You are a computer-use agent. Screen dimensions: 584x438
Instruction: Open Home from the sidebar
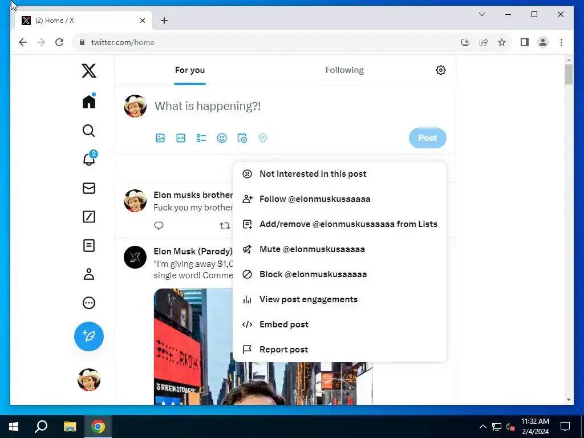point(89,101)
